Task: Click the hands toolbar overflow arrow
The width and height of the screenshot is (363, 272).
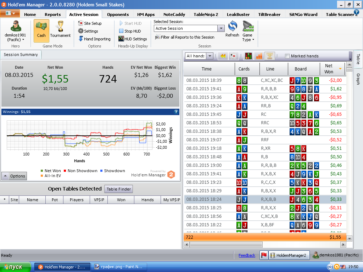Action: tap(350, 59)
